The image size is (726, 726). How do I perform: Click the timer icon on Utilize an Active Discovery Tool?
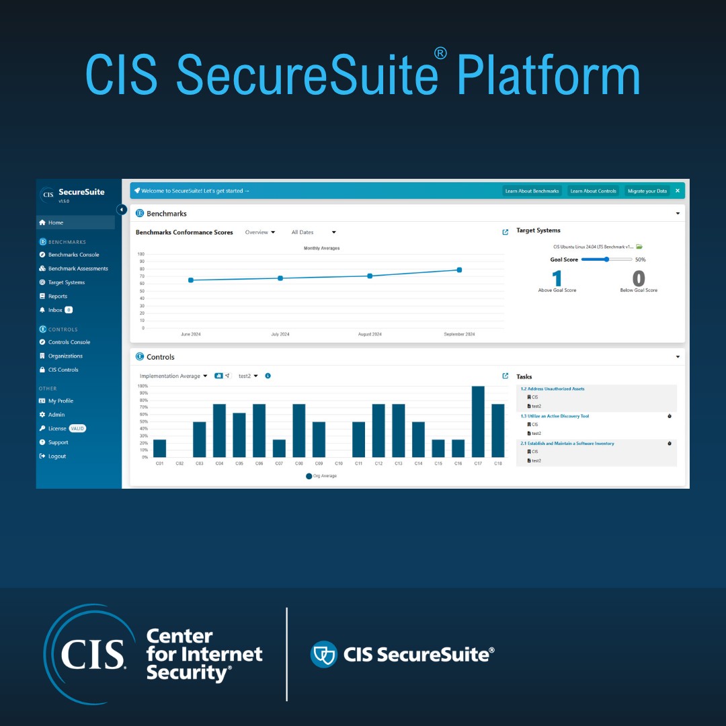(x=670, y=416)
